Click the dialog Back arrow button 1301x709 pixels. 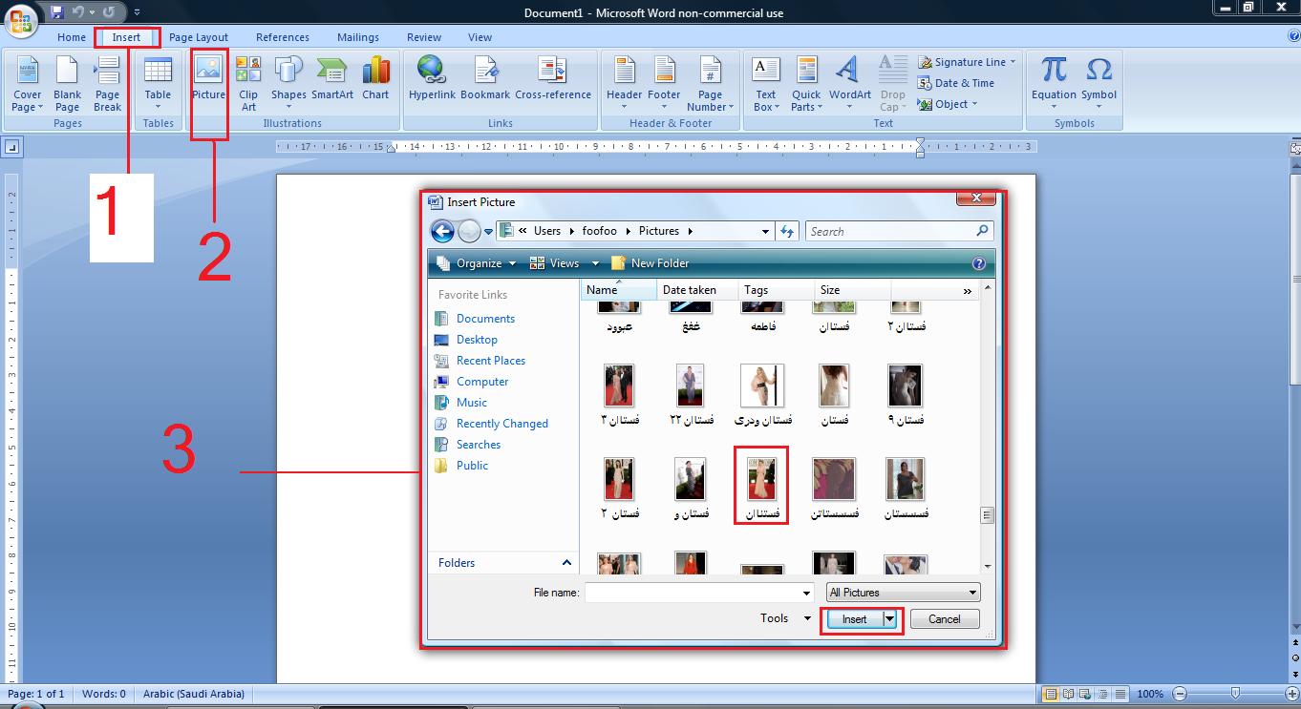441,231
